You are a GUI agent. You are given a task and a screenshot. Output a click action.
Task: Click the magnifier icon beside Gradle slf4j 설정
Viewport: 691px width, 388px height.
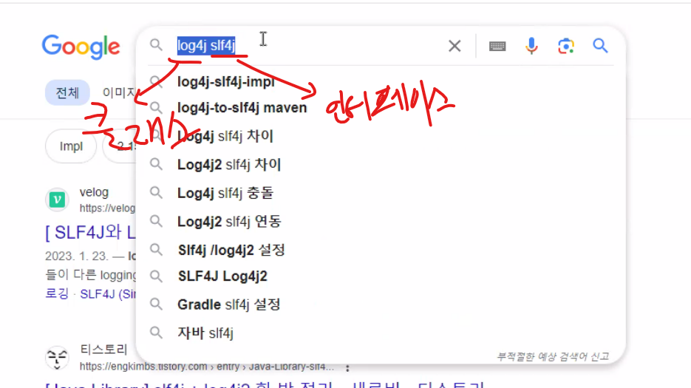pos(156,304)
